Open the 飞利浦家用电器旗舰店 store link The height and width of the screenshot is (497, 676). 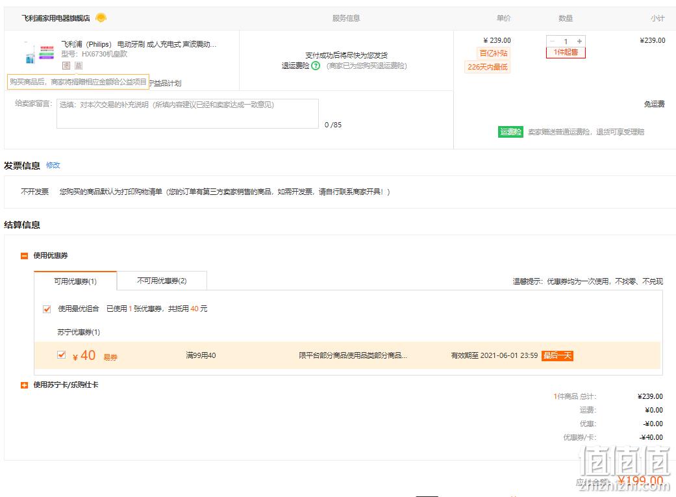tap(56, 18)
